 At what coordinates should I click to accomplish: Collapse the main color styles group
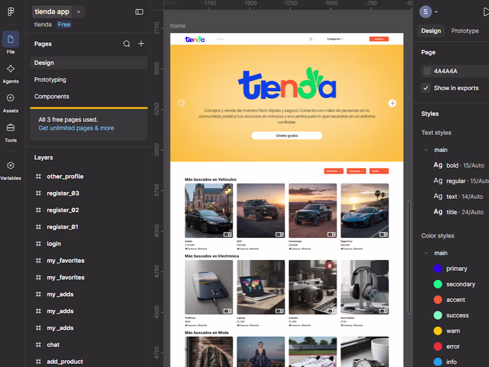[x=426, y=253]
